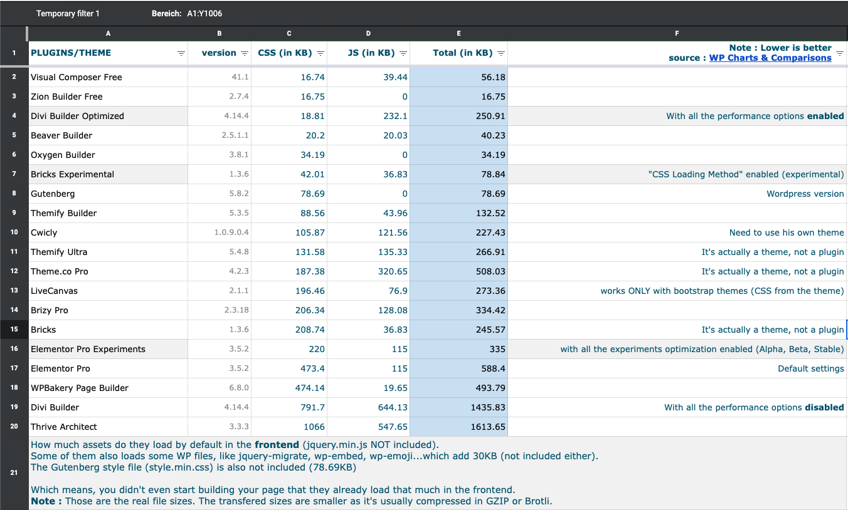Image resolution: width=848 pixels, height=510 pixels.
Task: Select the Bricks Experimental cell
Action: click(x=108, y=174)
